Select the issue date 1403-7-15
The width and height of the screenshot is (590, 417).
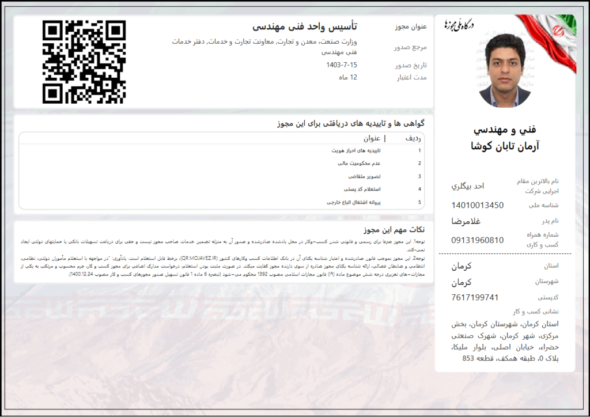tap(342, 65)
